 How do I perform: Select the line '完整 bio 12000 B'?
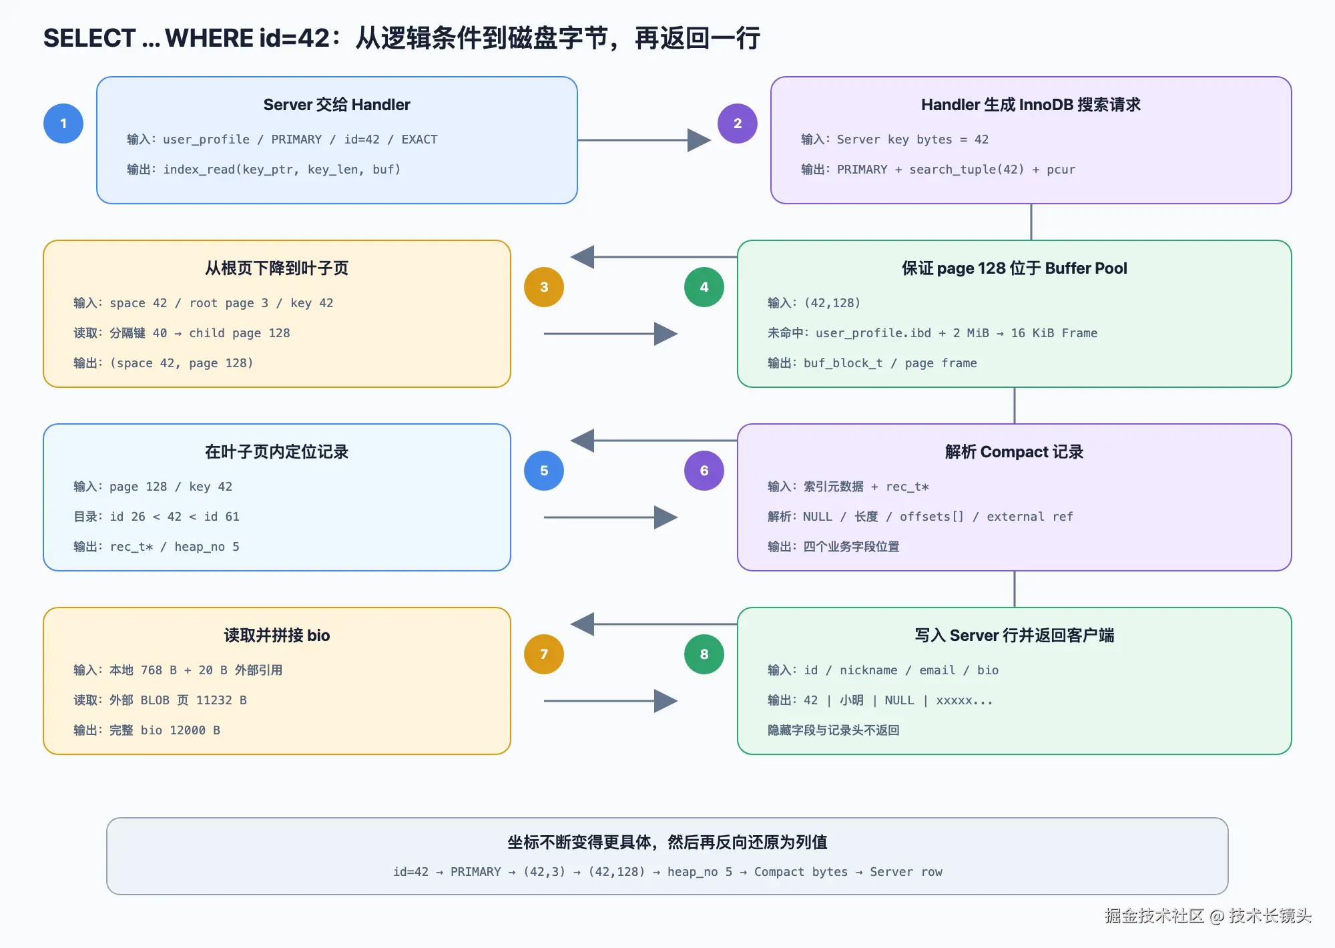(165, 730)
